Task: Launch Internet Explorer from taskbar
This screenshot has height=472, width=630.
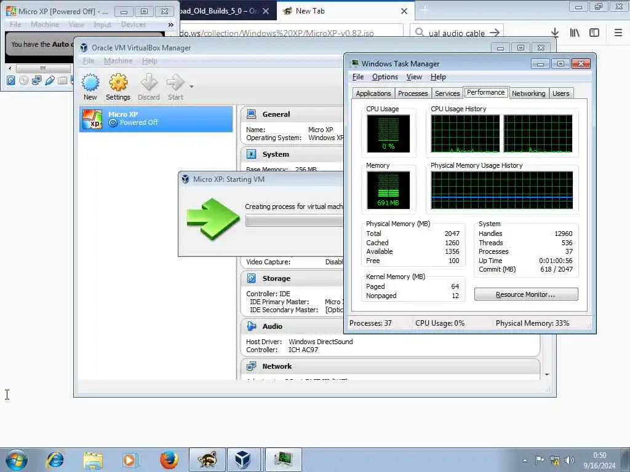Action: (55, 460)
